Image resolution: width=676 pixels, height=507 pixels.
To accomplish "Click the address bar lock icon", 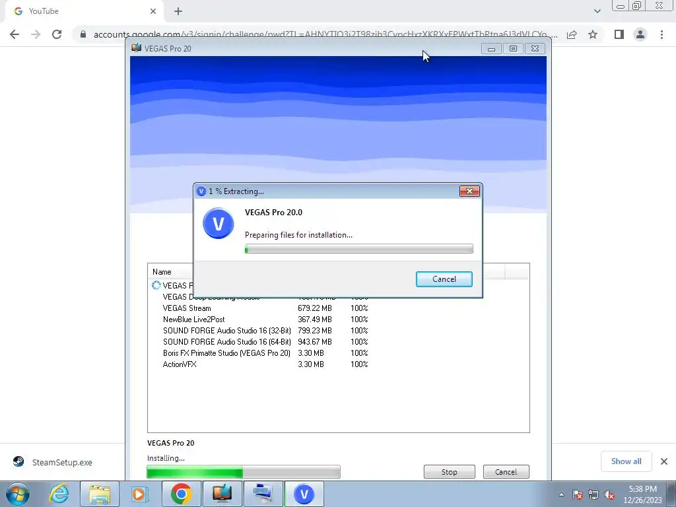I will click(x=83, y=34).
